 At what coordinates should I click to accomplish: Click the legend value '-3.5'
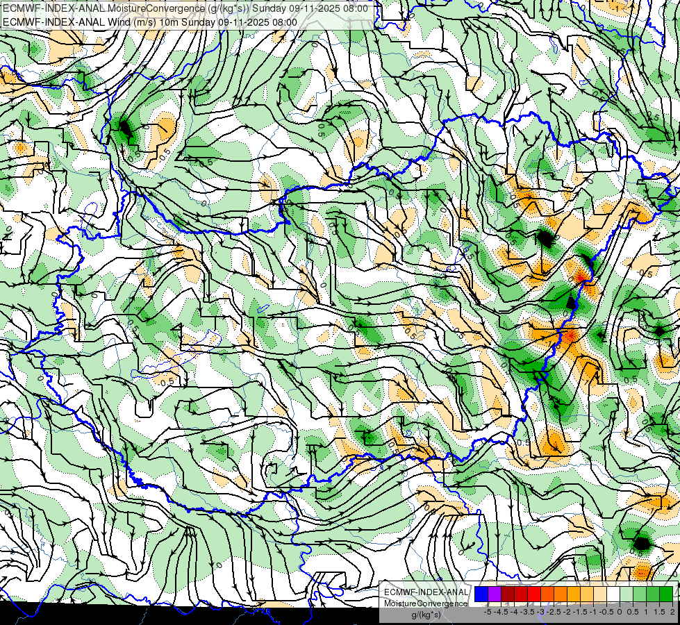tap(527, 612)
